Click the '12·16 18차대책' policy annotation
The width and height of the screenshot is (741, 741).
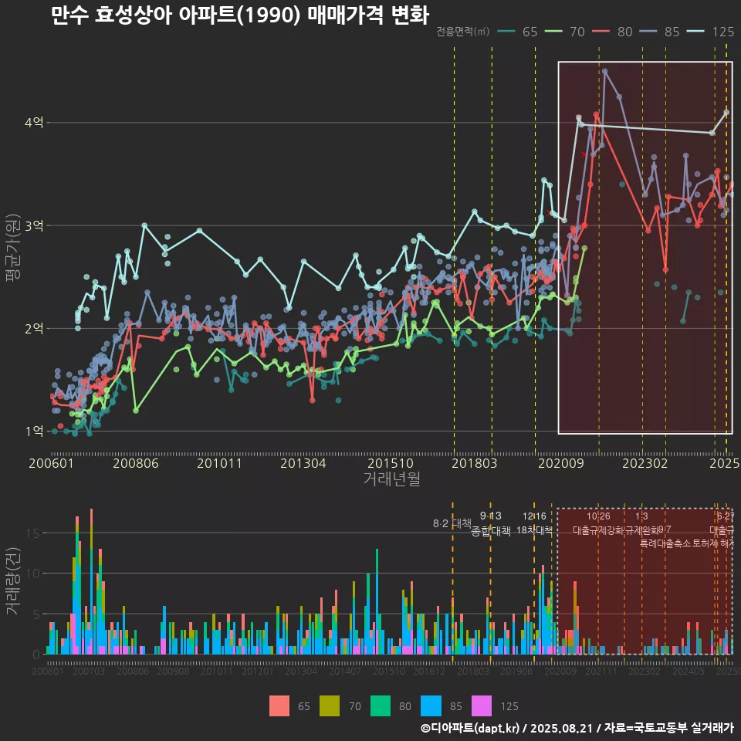point(534,523)
